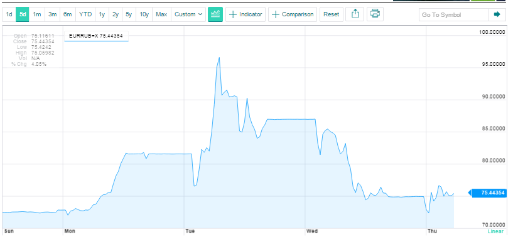This screenshot has height=242, width=518.
Task: Select the Max time range
Action: coord(161,14)
